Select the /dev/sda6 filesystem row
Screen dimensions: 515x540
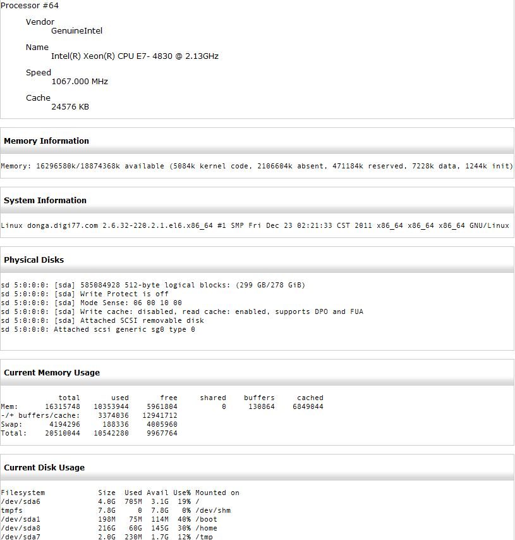(x=100, y=502)
